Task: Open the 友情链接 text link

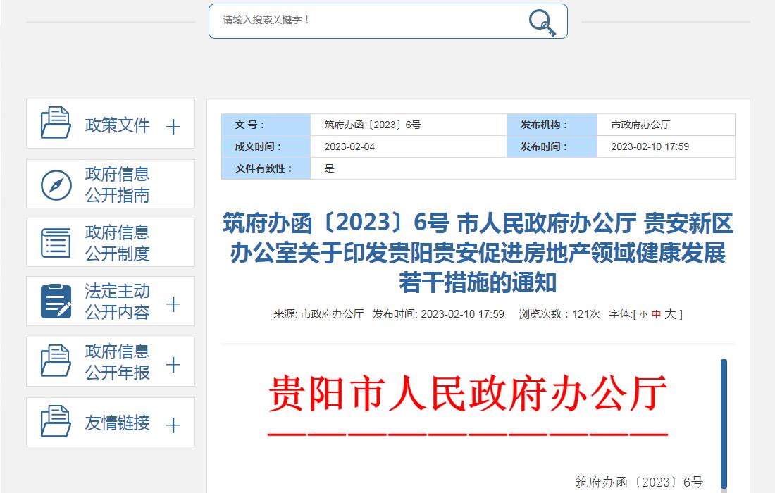Action: point(117,423)
